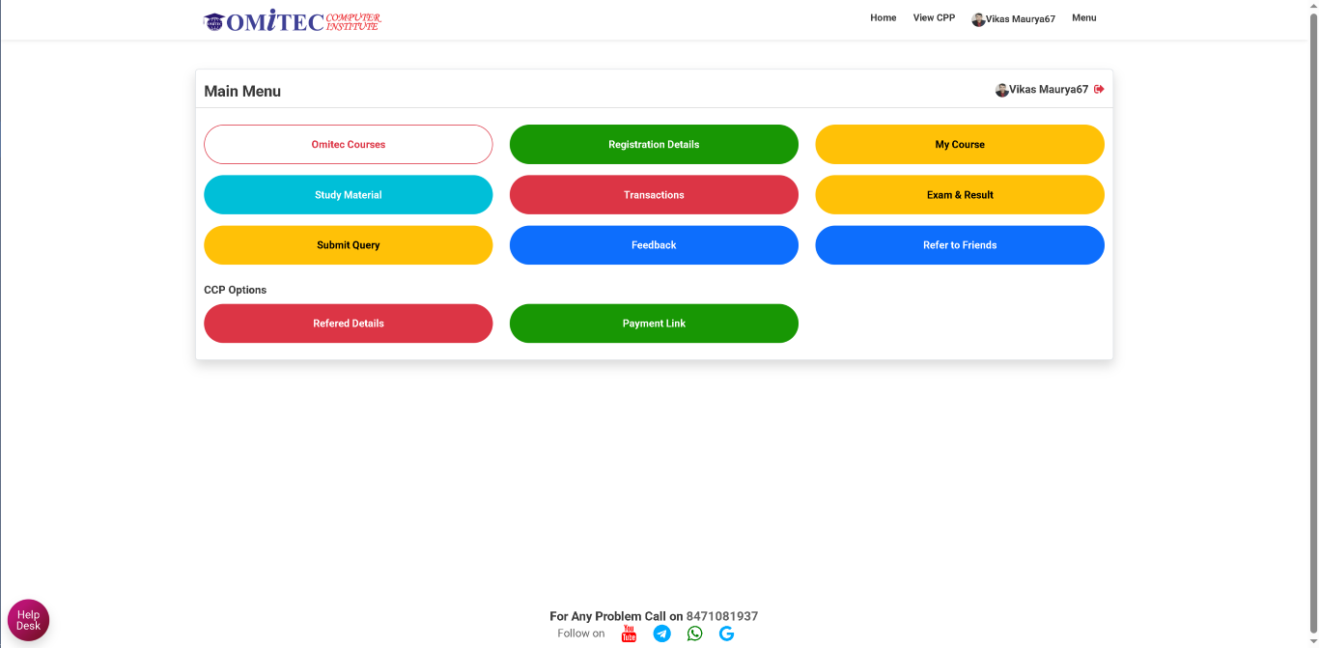Open the Omitec Courses button
Screen dimensions: 1319x648
click(x=348, y=145)
